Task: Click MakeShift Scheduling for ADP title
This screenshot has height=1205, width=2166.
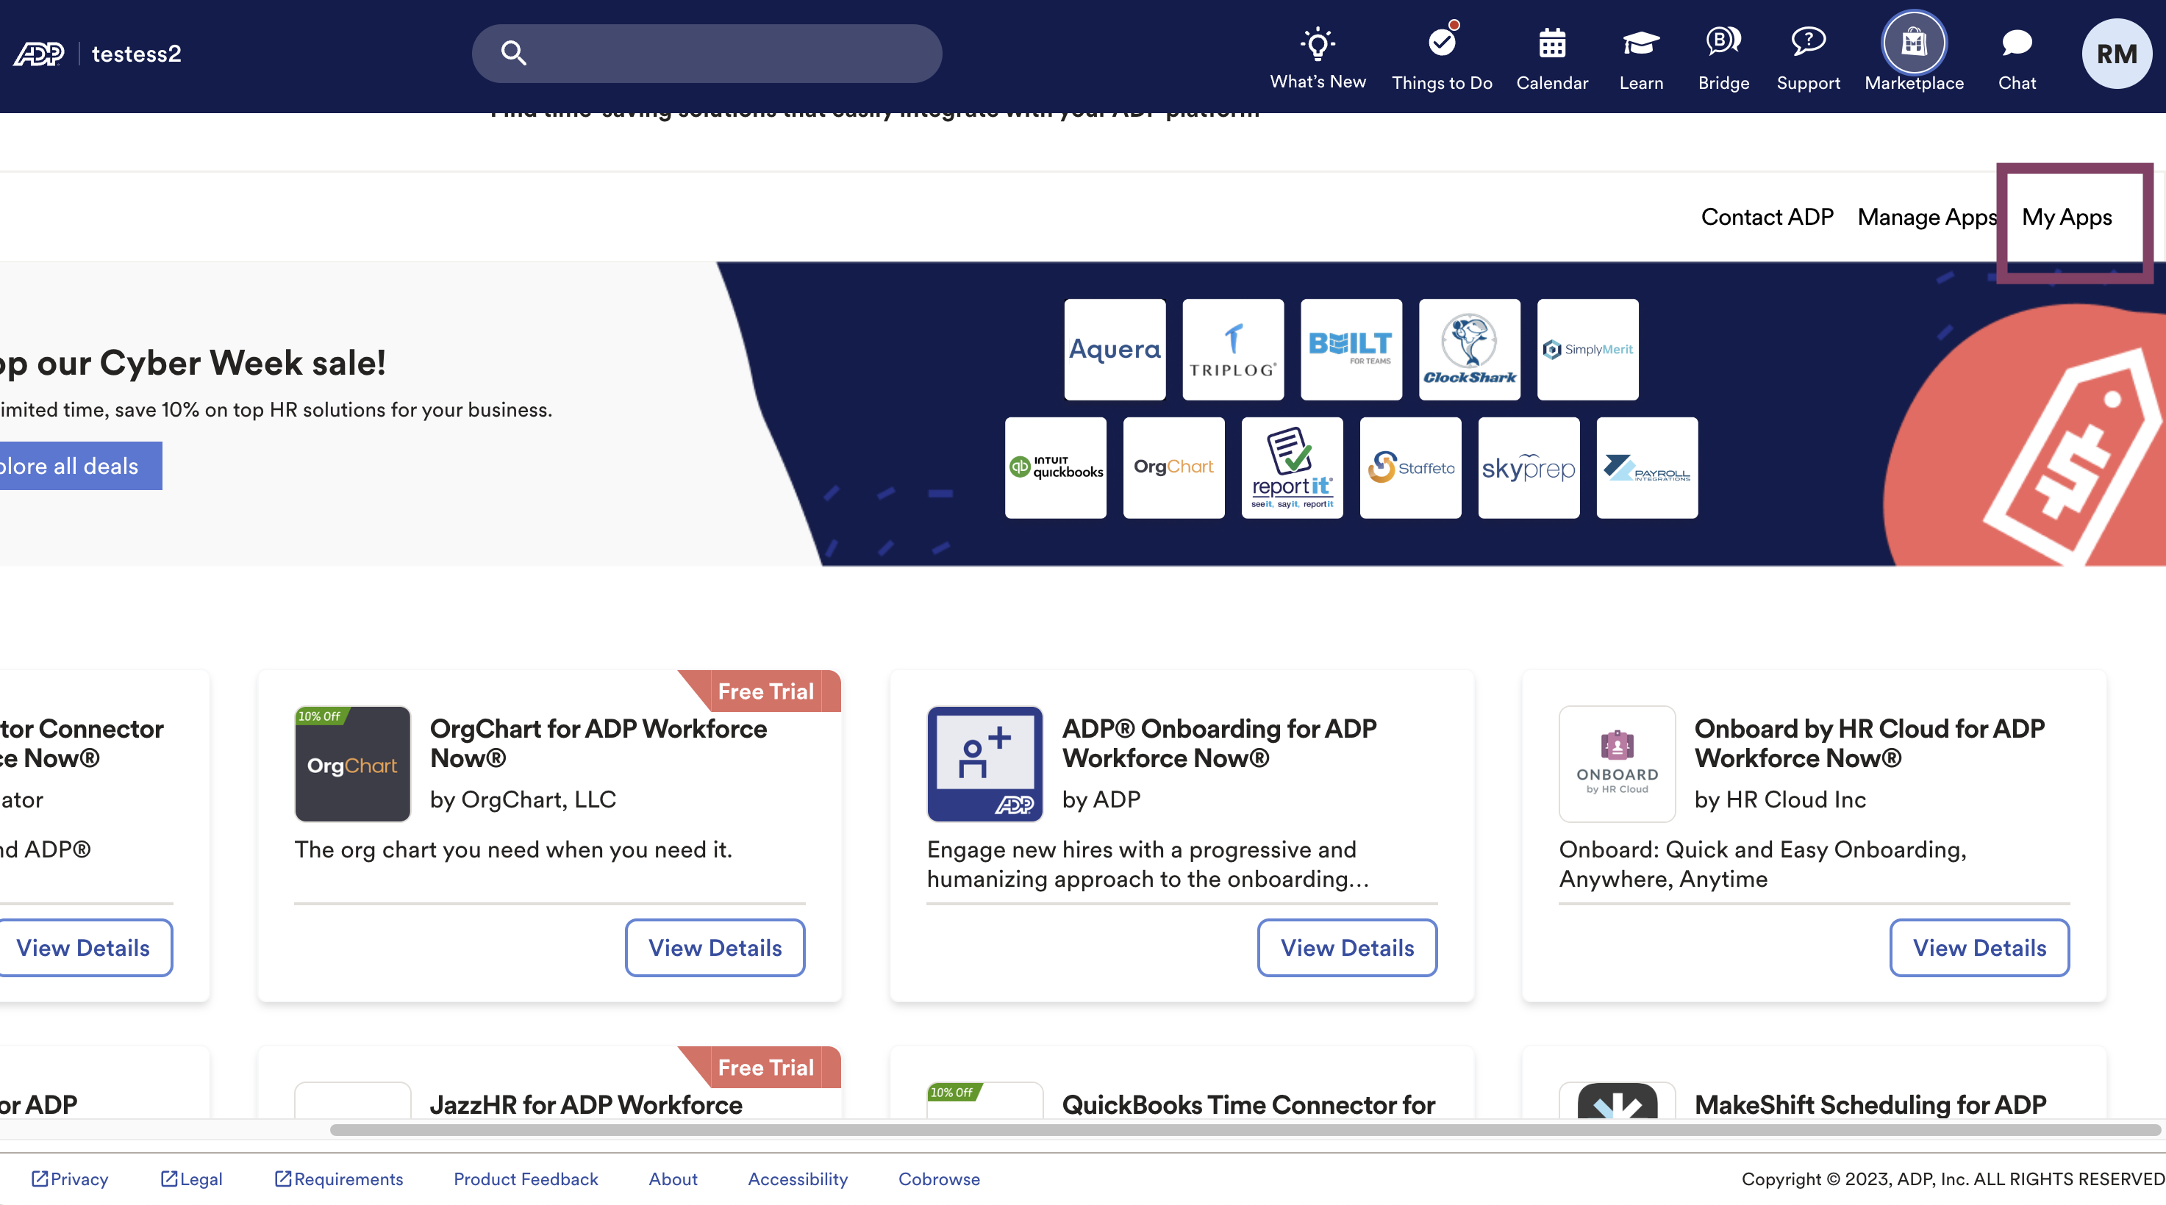Action: tap(1870, 1104)
